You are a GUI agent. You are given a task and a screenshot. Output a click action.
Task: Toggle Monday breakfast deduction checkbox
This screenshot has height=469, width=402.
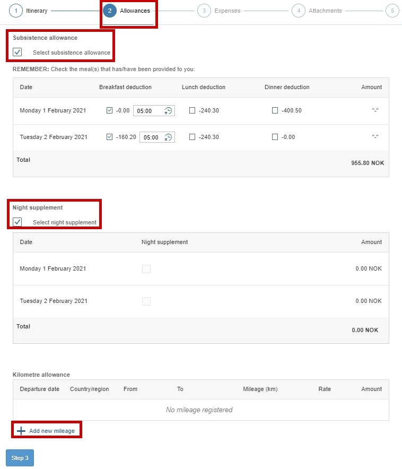click(x=109, y=110)
